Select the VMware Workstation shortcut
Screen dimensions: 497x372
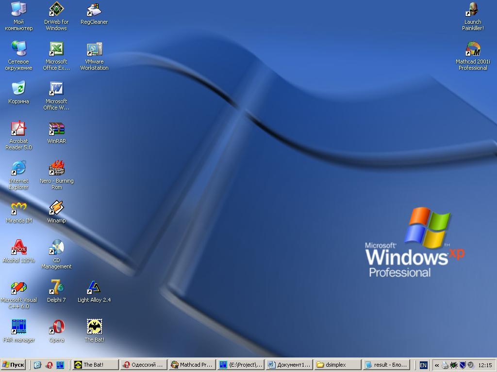[94, 56]
